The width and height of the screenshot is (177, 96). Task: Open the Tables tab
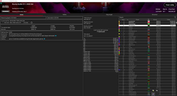pyautogui.click(x=64, y=15)
